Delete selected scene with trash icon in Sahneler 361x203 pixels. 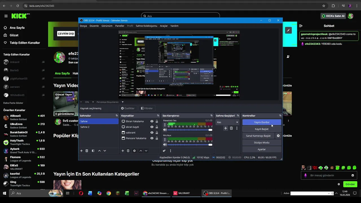pos(87,151)
